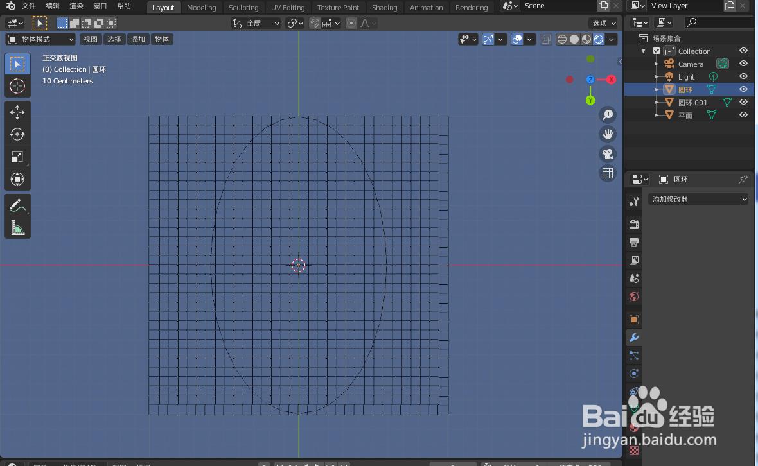Open the Render properties tab
Viewport: 758px width, 466px height.
coord(633,223)
